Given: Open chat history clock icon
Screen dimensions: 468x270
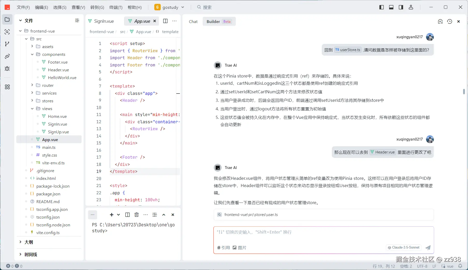Looking at the screenshot, I should point(450,21).
